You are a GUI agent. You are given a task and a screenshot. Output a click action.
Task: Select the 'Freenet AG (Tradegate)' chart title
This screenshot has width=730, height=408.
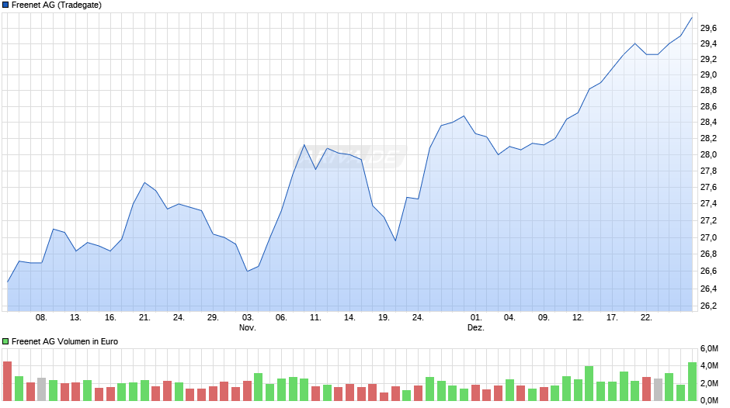[57, 5]
